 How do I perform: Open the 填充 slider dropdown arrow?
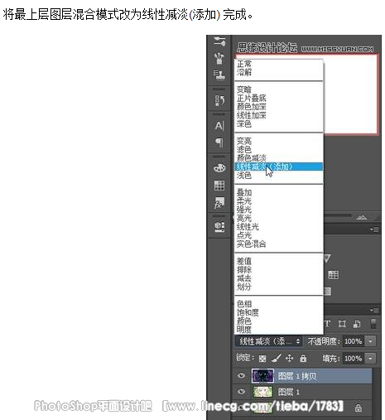(370, 359)
